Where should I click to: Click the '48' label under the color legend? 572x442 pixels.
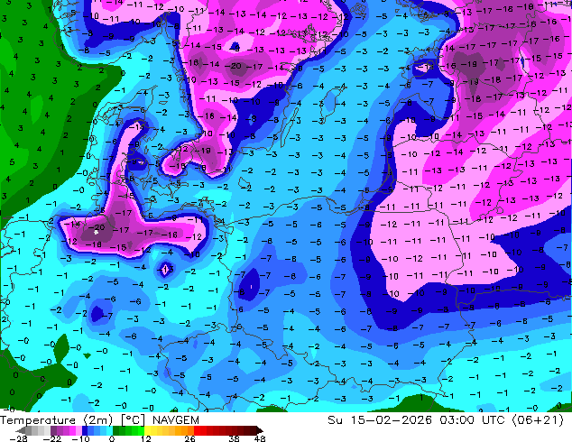coord(260,438)
